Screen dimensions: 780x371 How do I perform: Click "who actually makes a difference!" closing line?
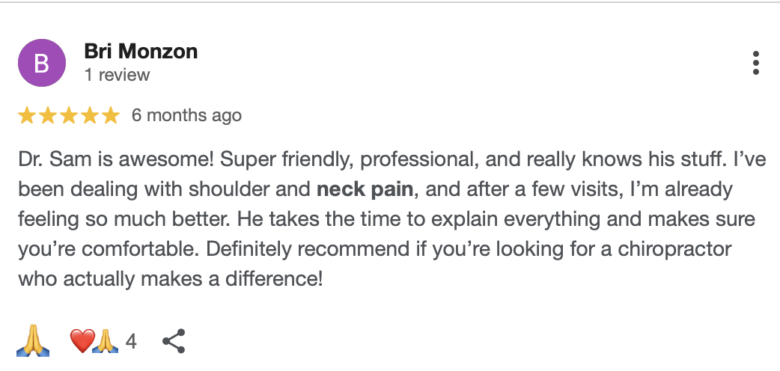tap(170, 280)
